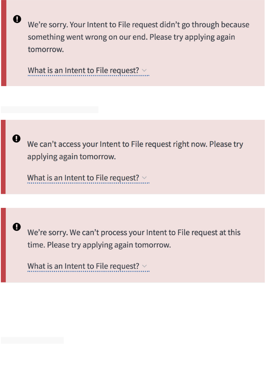The height and width of the screenshot is (382, 265).
Task: Click the red left border of the "can't process" alert
Action: pyautogui.click(x=3, y=245)
